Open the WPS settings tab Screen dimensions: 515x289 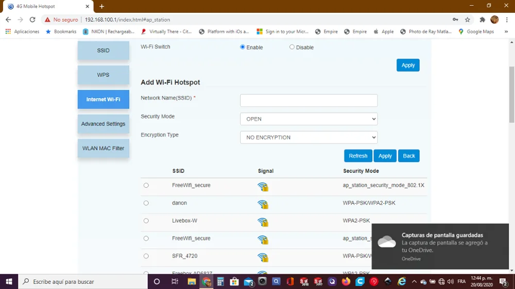(x=103, y=75)
